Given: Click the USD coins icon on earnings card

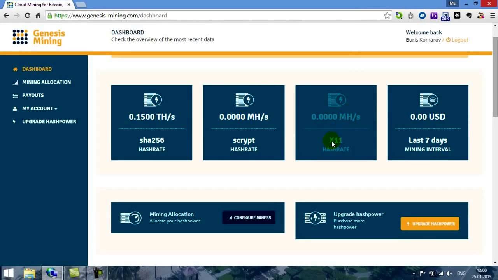Looking at the screenshot, I should (x=428, y=100).
